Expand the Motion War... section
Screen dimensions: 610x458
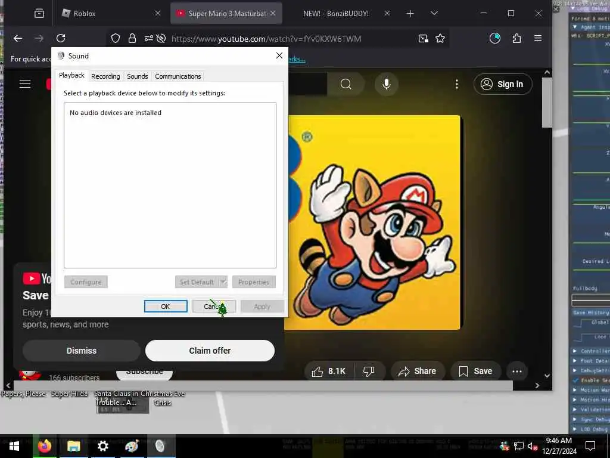point(575,390)
